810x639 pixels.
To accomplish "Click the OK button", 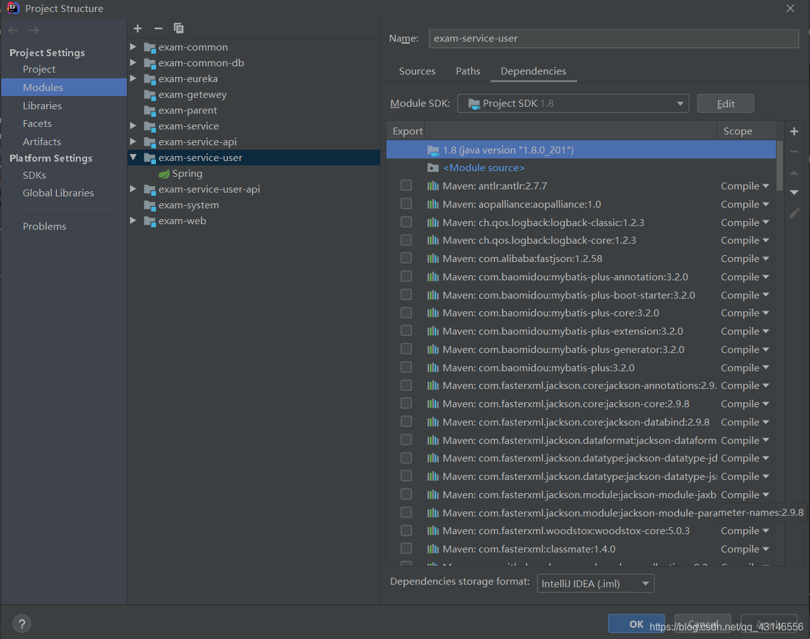I will coord(636,624).
